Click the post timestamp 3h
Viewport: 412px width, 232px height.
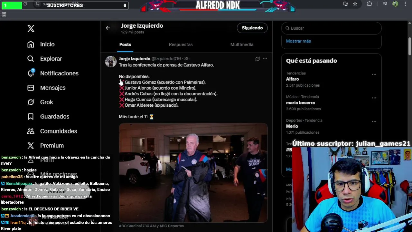point(187,59)
